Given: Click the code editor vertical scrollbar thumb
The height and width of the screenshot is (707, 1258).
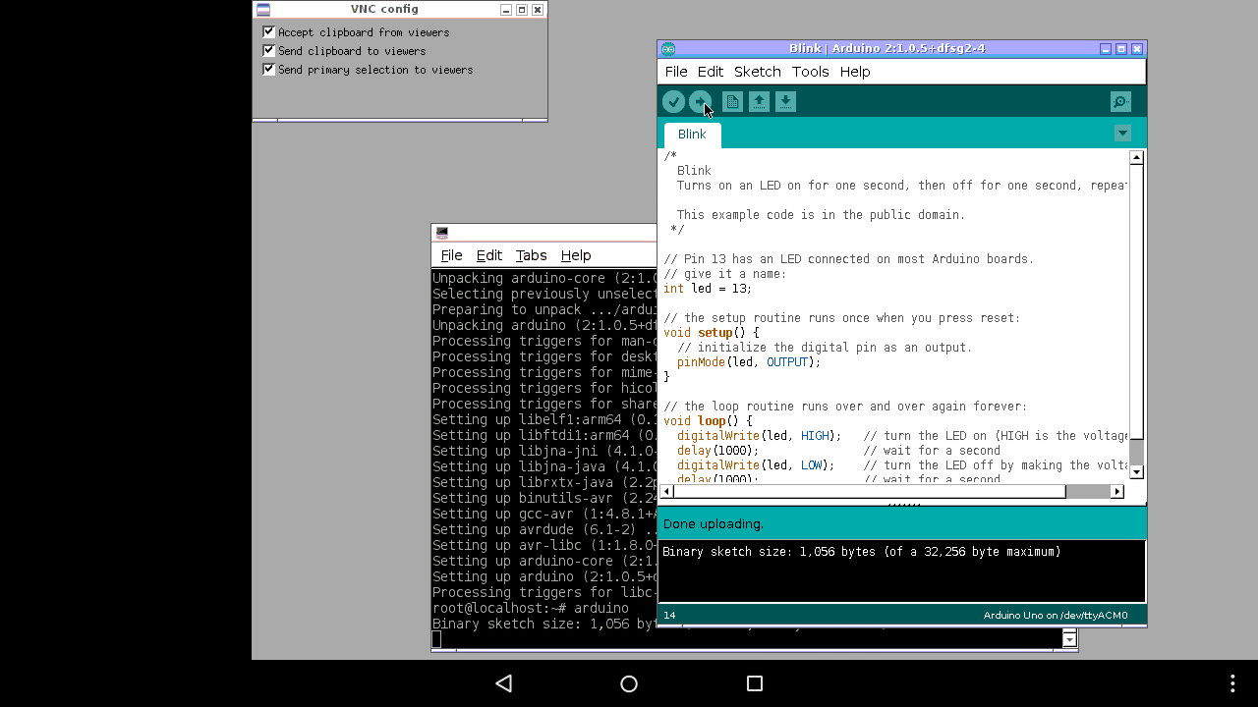Looking at the screenshot, I should point(1136,301).
